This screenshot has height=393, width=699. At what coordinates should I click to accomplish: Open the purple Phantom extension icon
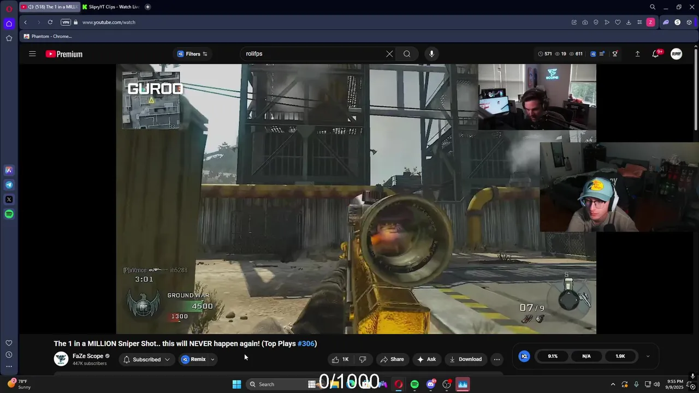click(666, 22)
